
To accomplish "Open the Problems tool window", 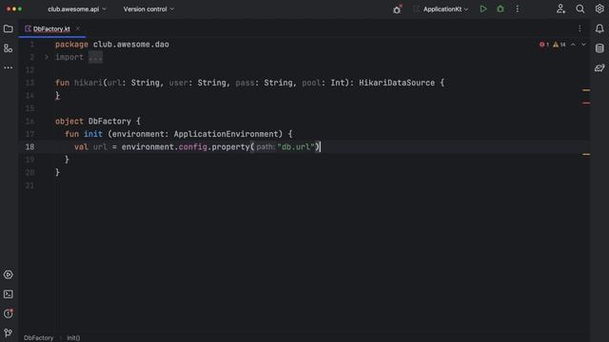I will (x=9, y=313).
